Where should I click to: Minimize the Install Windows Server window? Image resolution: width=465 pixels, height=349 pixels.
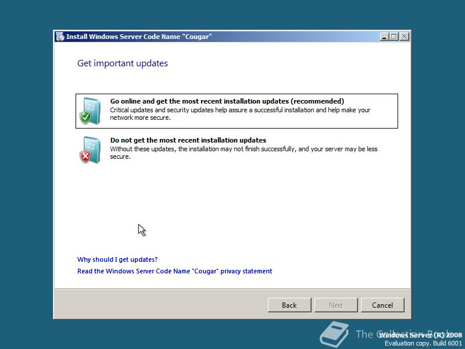click(x=384, y=37)
